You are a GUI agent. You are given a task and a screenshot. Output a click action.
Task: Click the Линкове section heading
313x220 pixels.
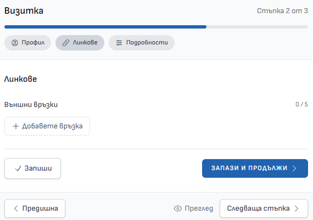click(20, 79)
